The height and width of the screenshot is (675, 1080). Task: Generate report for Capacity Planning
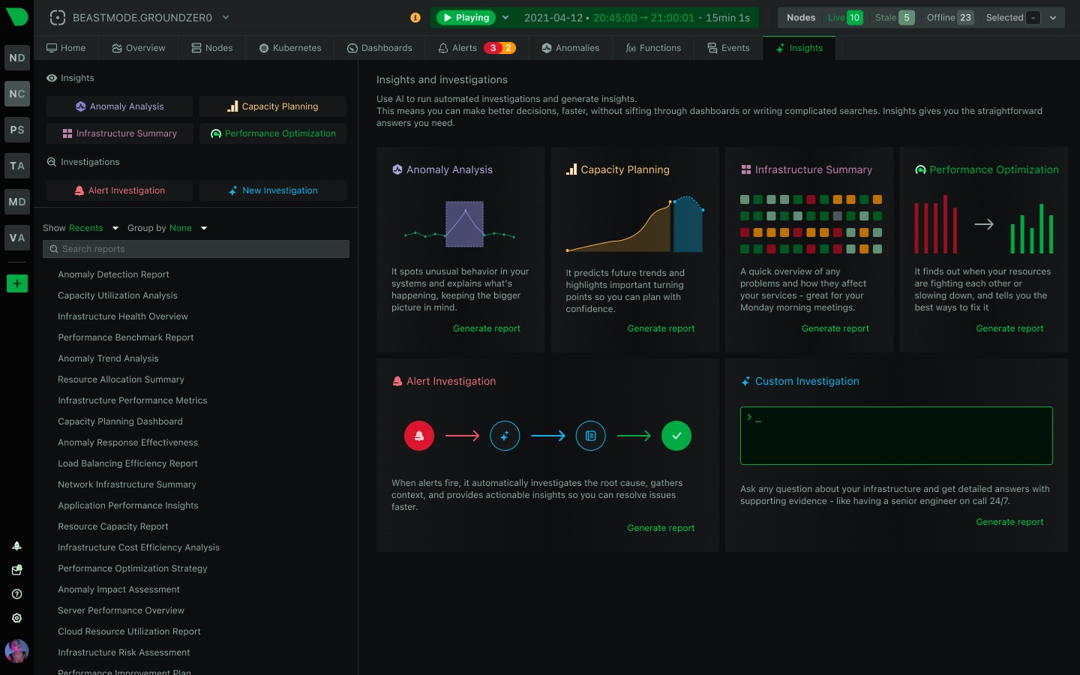coord(661,328)
